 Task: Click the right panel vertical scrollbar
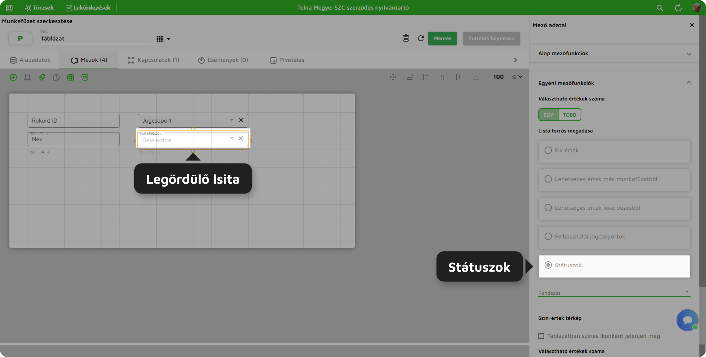702,151
